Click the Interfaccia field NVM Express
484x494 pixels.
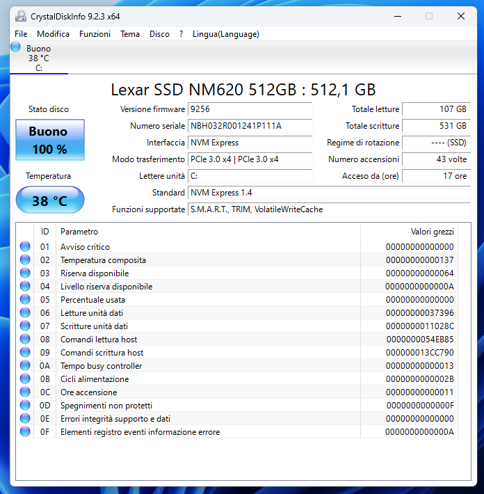click(250, 143)
